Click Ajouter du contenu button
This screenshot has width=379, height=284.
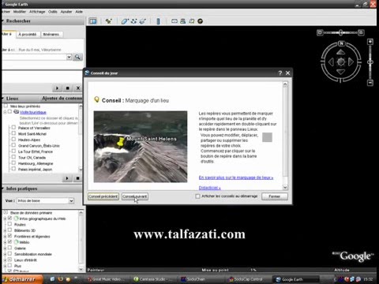tap(62, 98)
